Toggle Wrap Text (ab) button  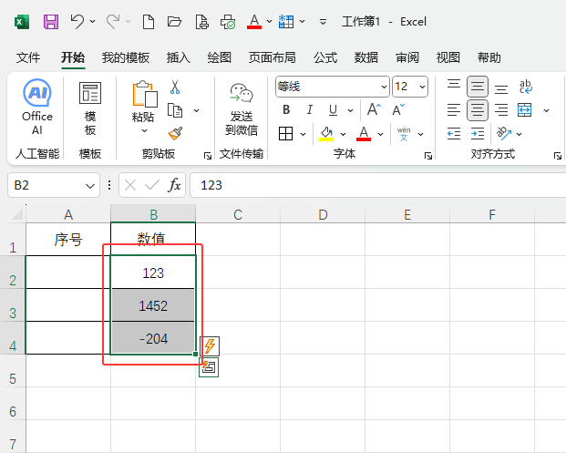coord(525,87)
